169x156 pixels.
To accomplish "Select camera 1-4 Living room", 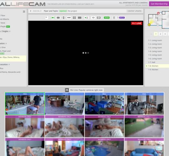I will (155, 51).
